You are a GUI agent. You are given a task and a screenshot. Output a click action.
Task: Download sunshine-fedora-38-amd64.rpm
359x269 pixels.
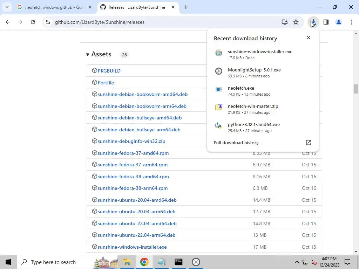point(133,177)
